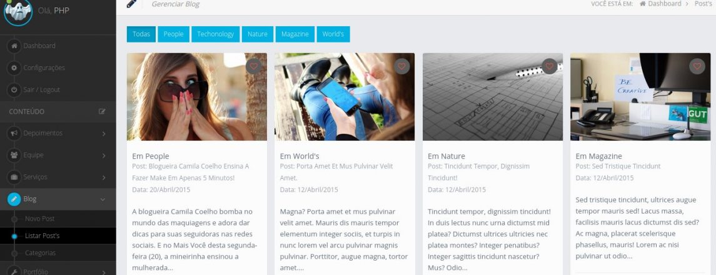Toggle heart favorite on Em Magazine post
Image resolution: width=716 pixels, height=275 pixels.
[x=697, y=66]
